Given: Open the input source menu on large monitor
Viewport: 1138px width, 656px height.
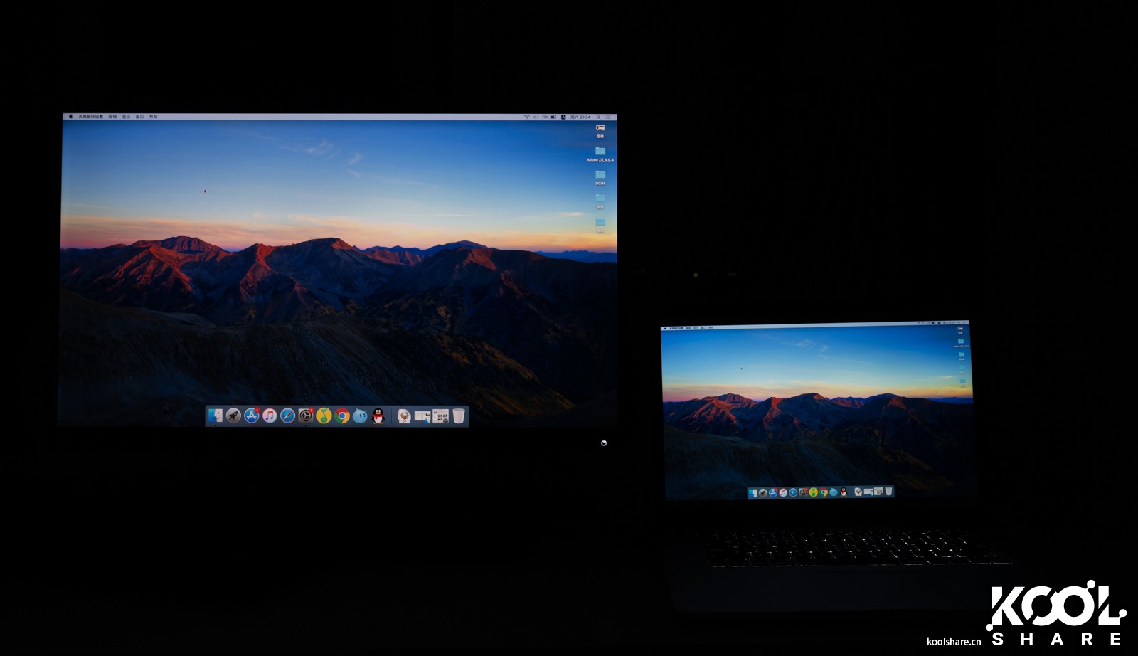Looking at the screenshot, I should click(563, 117).
